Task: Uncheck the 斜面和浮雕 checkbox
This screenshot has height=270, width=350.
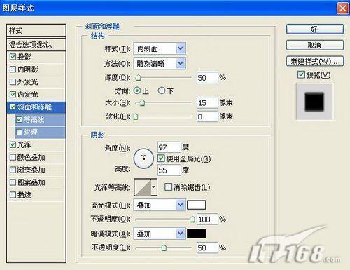Action: coord(13,107)
